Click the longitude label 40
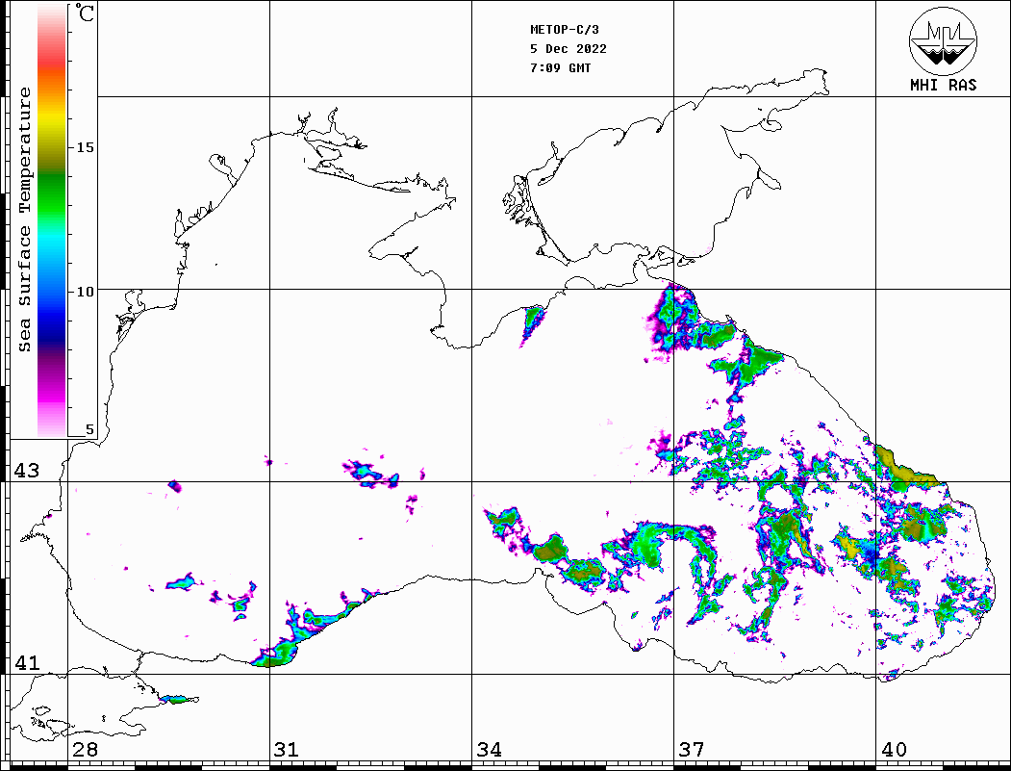Screen dimensions: 1011x771 pyautogui.click(x=894, y=749)
